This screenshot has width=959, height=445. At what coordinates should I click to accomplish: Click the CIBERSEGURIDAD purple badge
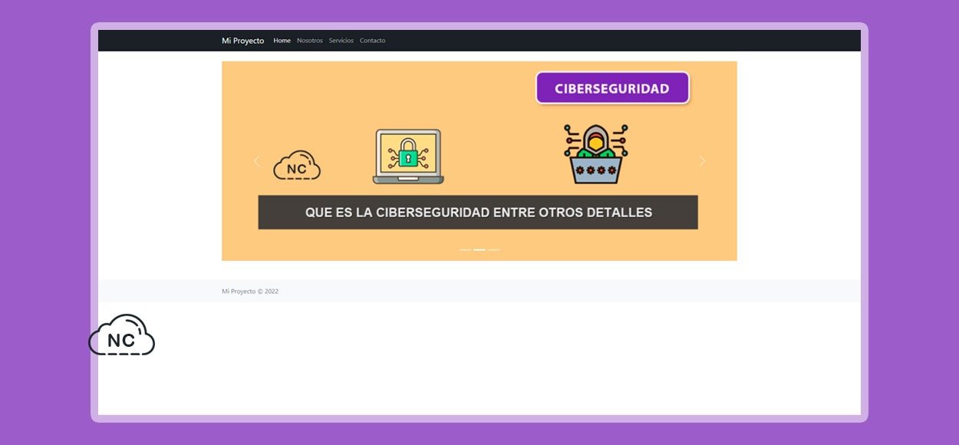[612, 88]
